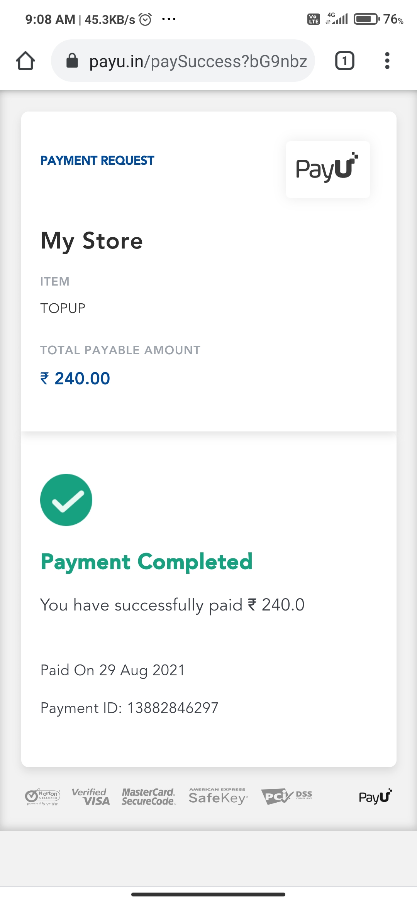The height and width of the screenshot is (903, 417).
Task: Tap the padlock site security icon
Action: point(72,61)
